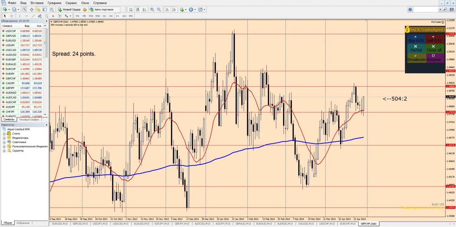Open the profiles icon
This screenshot has height=227, width=456.
[x=14, y=9]
